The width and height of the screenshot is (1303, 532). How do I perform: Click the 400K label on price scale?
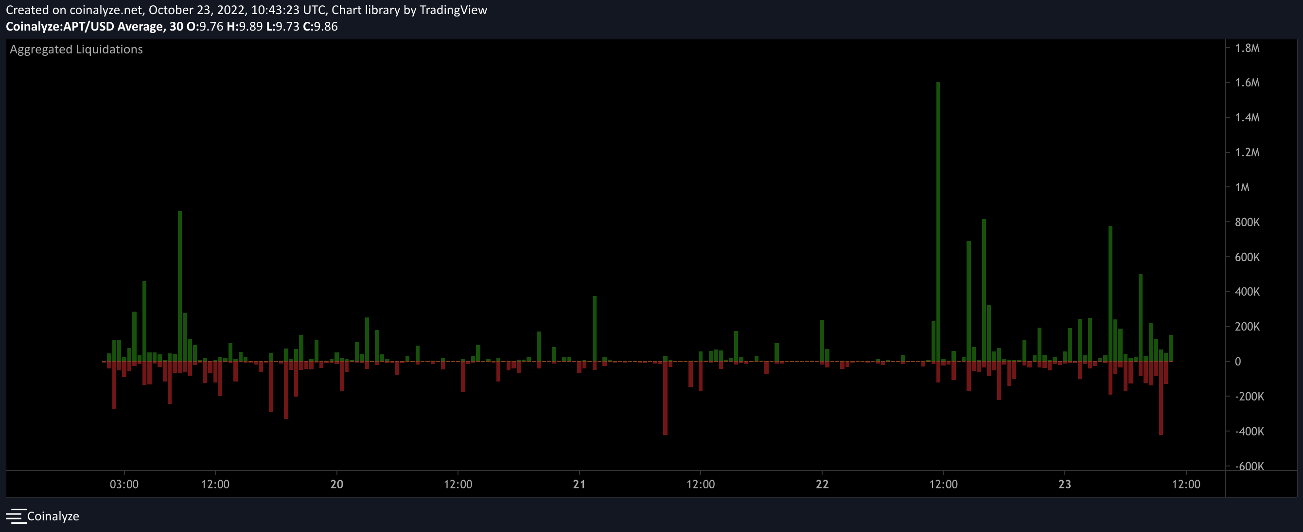tap(1247, 292)
